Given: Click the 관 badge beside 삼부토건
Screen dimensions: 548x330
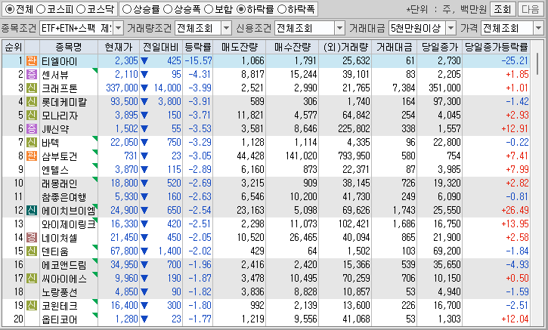Looking at the screenshot, I should coord(32,156).
